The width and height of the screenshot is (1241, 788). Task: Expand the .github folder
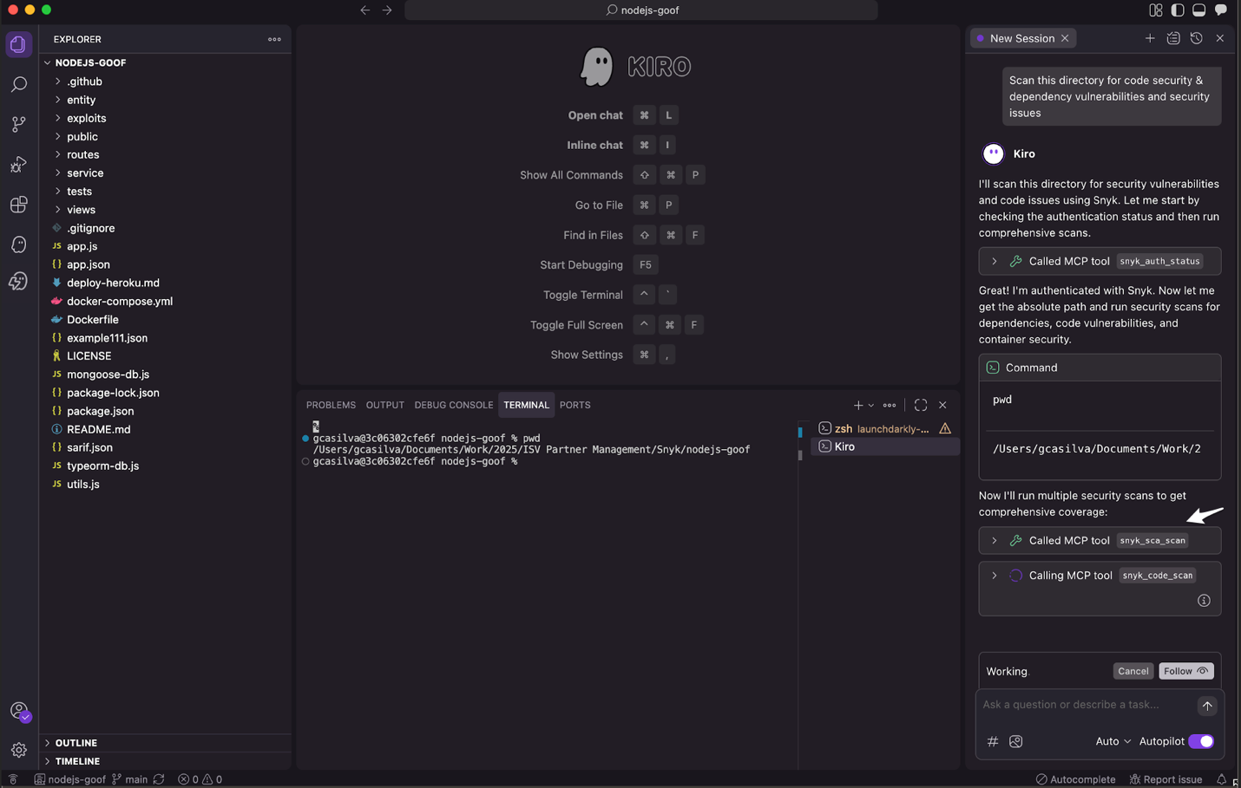click(x=165, y=81)
